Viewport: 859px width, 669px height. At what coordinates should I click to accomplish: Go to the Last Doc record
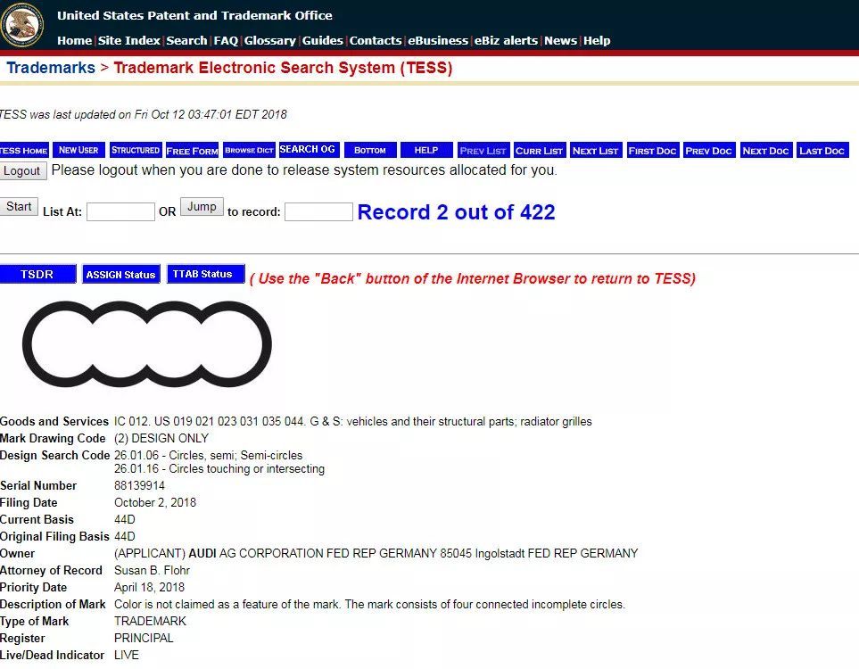point(822,150)
